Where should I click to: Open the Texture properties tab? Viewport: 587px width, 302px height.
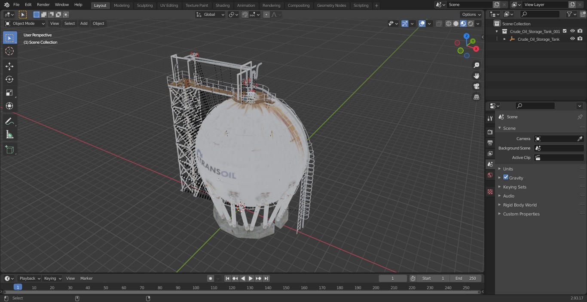tap(490, 191)
